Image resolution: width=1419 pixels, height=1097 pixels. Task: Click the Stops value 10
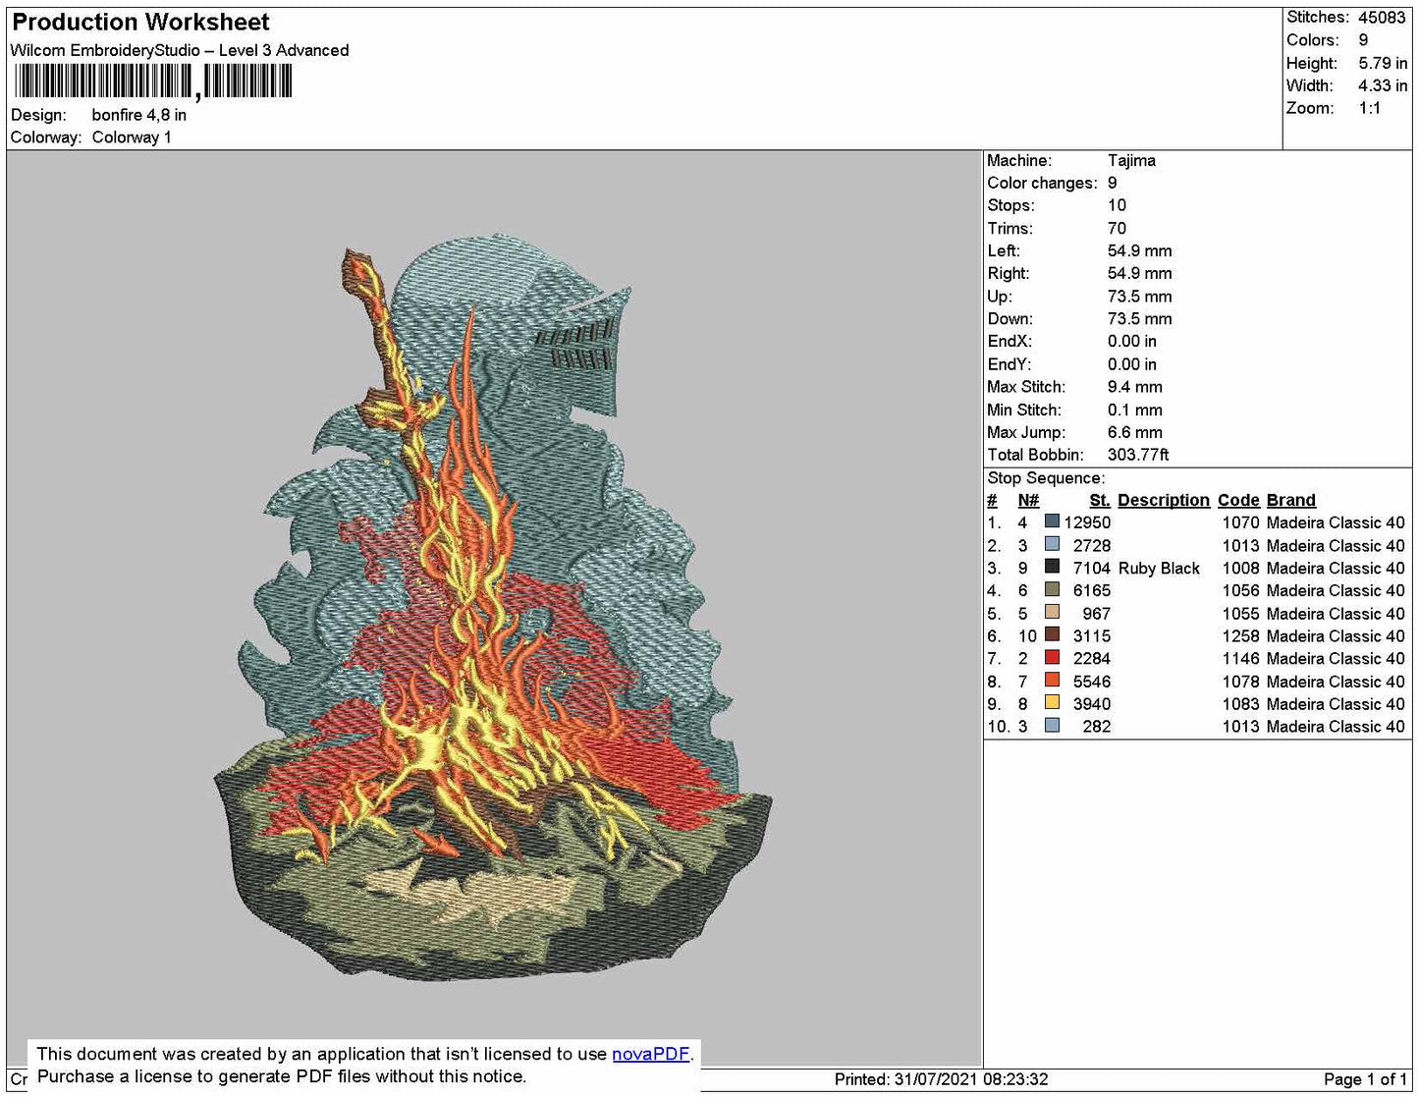(x=1117, y=205)
